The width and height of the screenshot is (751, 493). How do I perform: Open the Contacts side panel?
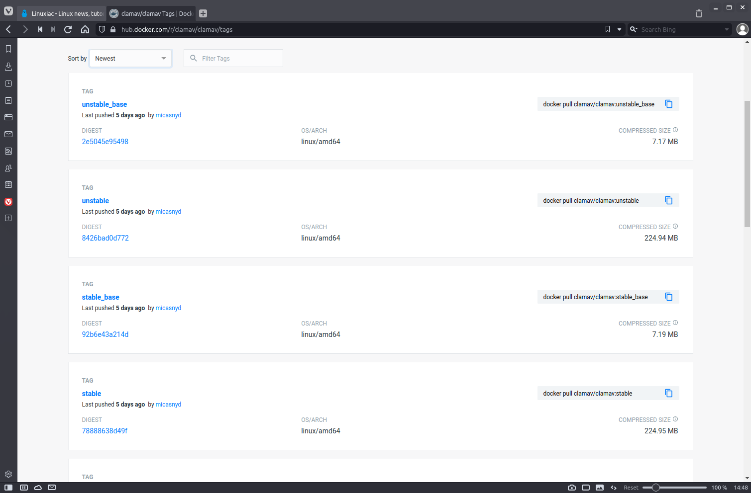coord(8,168)
